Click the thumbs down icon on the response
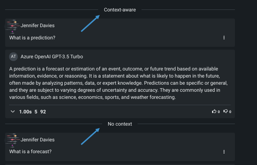The height and width of the screenshot is (165, 257). (x=225, y=111)
